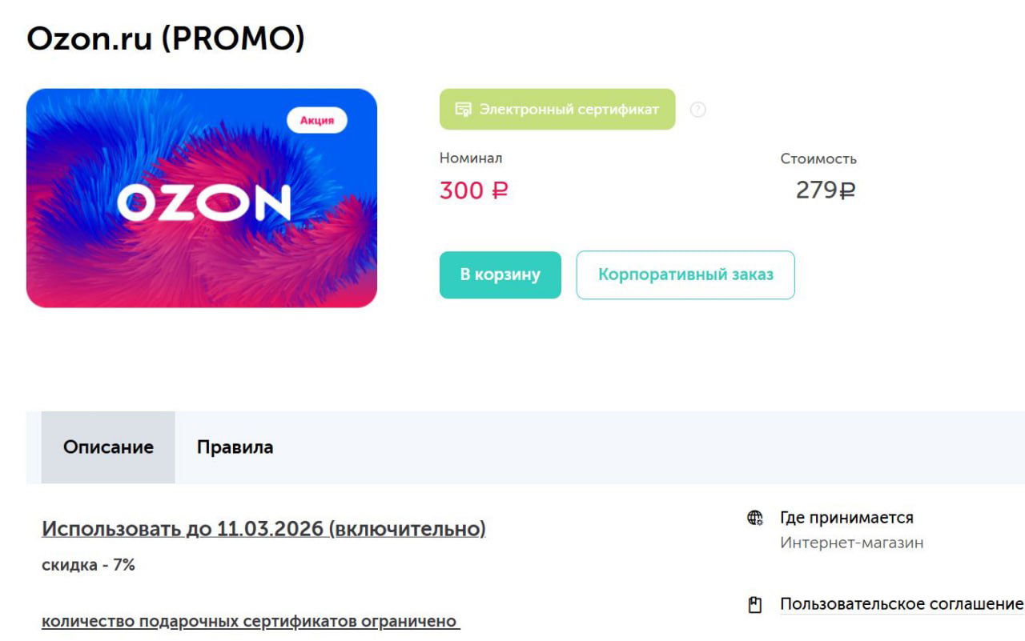Click the 'Электронный сертификат' green badge
The image size is (1025, 641).
pos(557,109)
